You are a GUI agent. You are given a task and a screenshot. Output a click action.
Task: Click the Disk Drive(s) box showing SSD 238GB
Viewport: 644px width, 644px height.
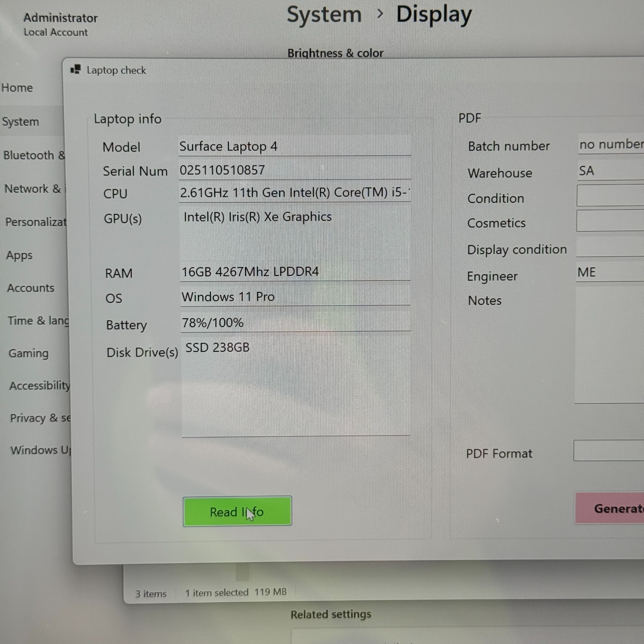coord(296,386)
